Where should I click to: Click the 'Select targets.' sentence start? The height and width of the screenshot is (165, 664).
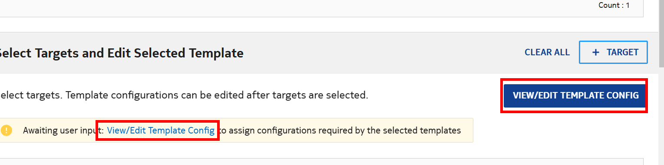point(30,95)
